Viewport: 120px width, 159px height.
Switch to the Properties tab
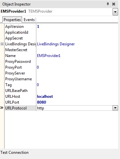click(12, 20)
